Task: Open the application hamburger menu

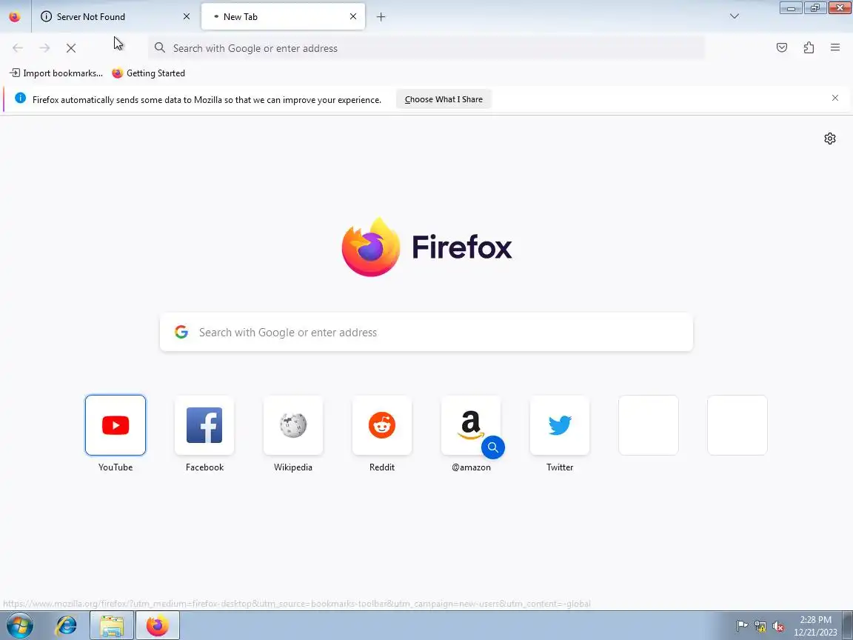Action: point(835,47)
